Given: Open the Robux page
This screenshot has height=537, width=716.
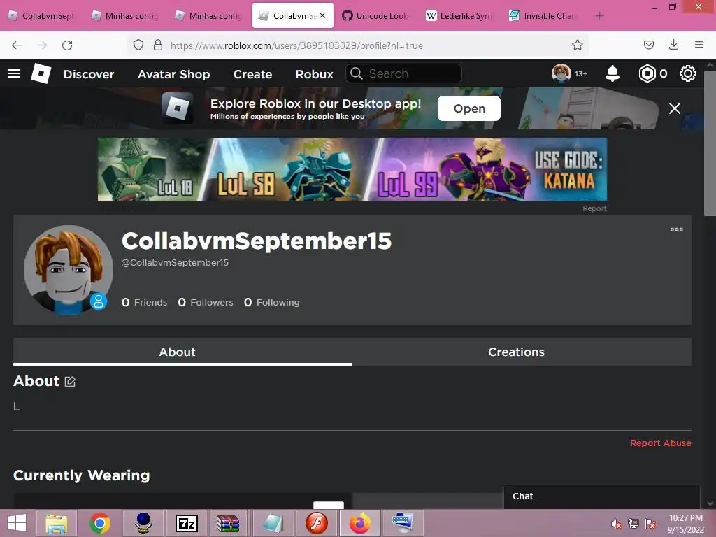Looking at the screenshot, I should tap(314, 74).
